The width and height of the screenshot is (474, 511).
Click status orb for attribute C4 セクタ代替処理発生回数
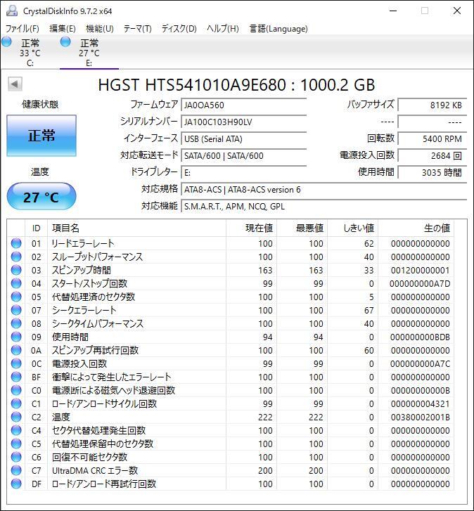coord(16,430)
